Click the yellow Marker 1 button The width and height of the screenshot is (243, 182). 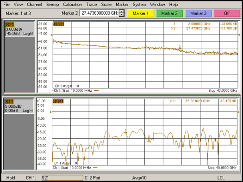click(x=141, y=13)
